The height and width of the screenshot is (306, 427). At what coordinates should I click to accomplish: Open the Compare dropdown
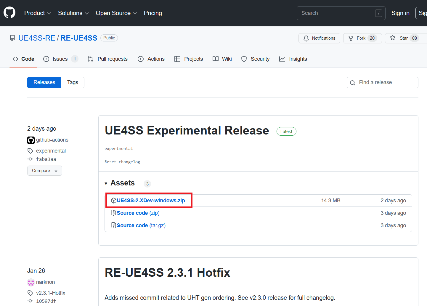[x=45, y=171]
